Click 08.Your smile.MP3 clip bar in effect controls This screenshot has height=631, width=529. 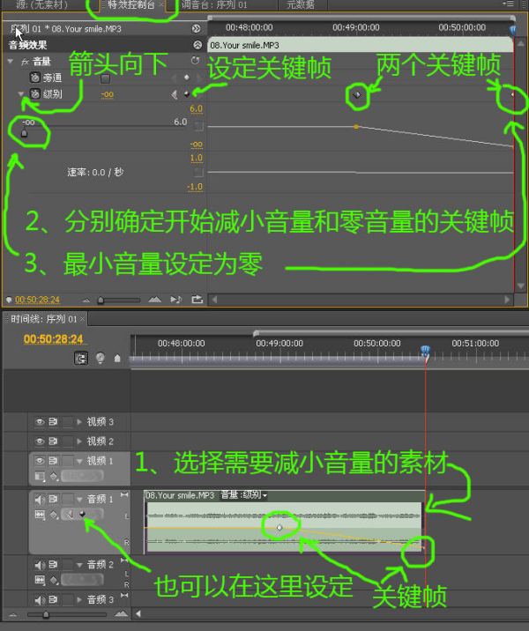coord(361,45)
